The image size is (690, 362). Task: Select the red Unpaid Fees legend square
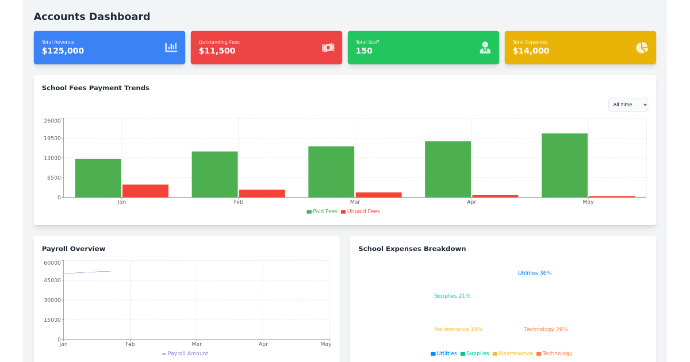pos(344,211)
